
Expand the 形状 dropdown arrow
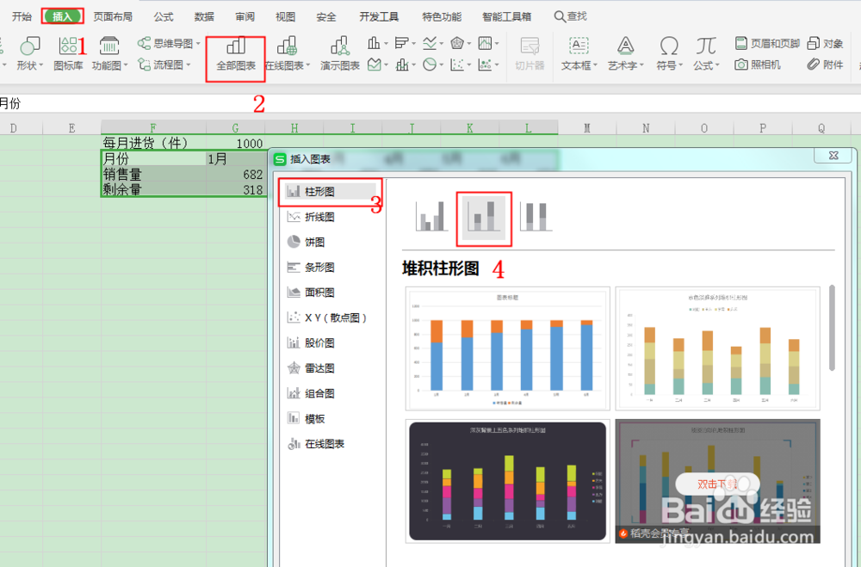pyautogui.click(x=41, y=65)
